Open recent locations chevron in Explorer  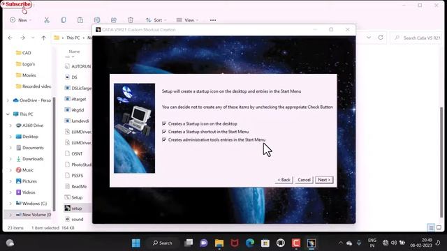pyautogui.click(x=33, y=38)
